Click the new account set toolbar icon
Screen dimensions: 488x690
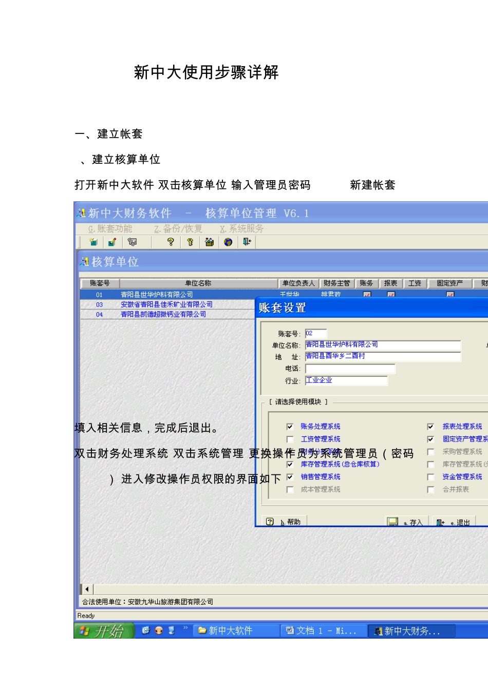coord(93,242)
